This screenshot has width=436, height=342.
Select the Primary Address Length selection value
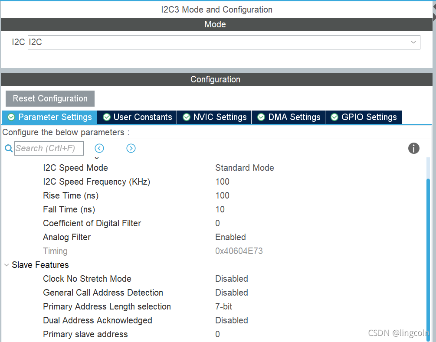click(x=223, y=306)
